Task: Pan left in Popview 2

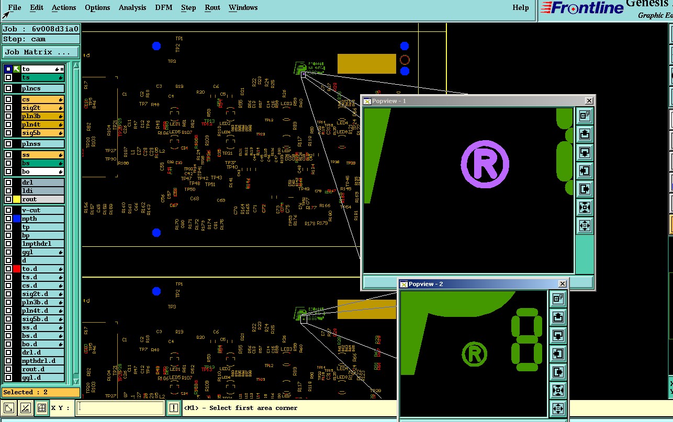Action: coord(558,354)
